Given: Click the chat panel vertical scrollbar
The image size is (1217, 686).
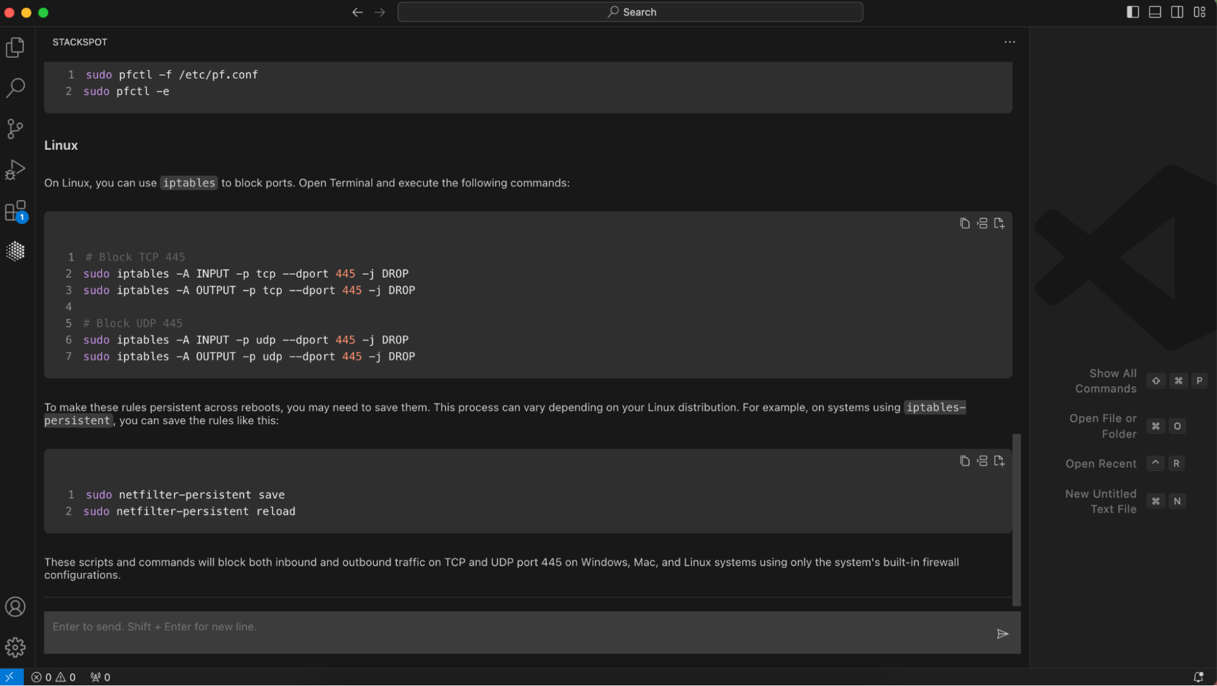Looking at the screenshot, I should coord(1016,519).
